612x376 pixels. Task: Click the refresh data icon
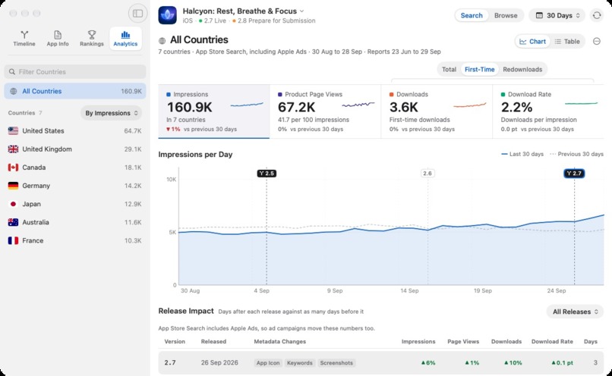[597, 16]
